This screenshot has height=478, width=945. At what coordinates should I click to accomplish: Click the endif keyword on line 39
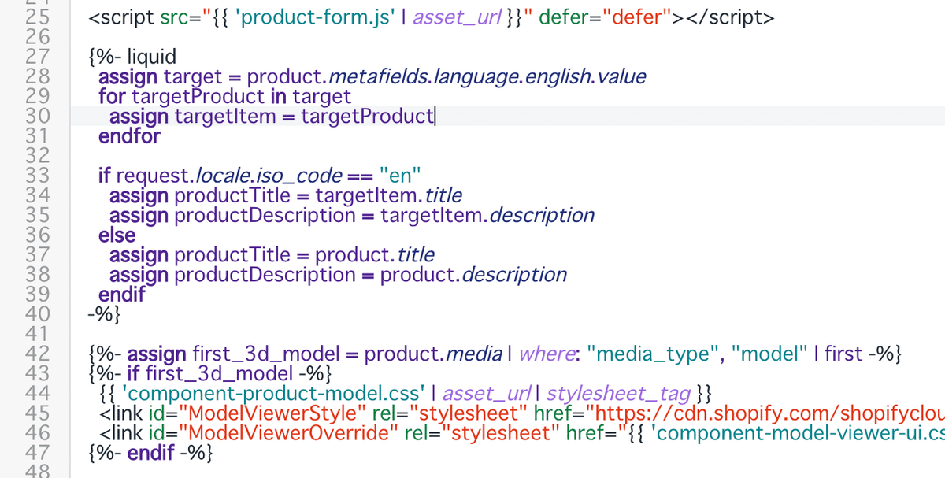pos(122,295)
